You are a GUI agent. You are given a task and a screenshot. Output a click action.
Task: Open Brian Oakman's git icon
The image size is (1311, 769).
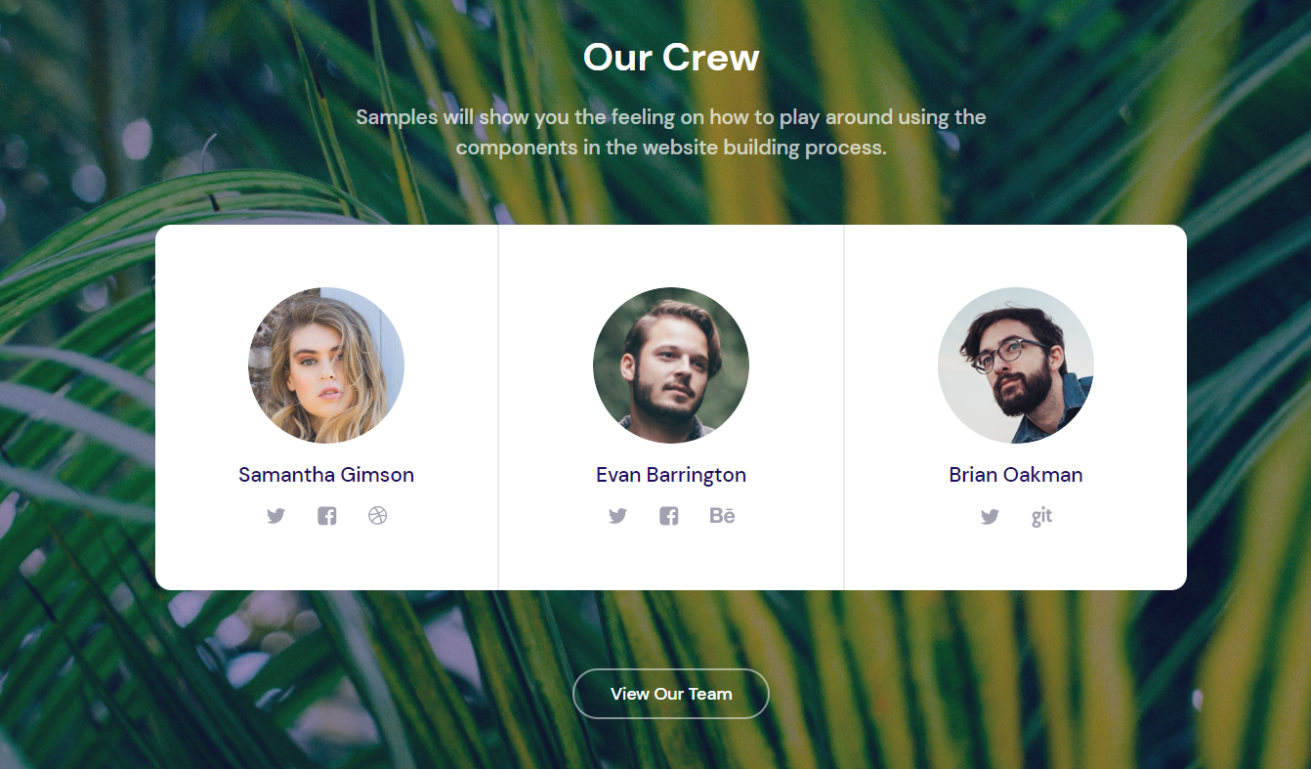[1041, 516]
